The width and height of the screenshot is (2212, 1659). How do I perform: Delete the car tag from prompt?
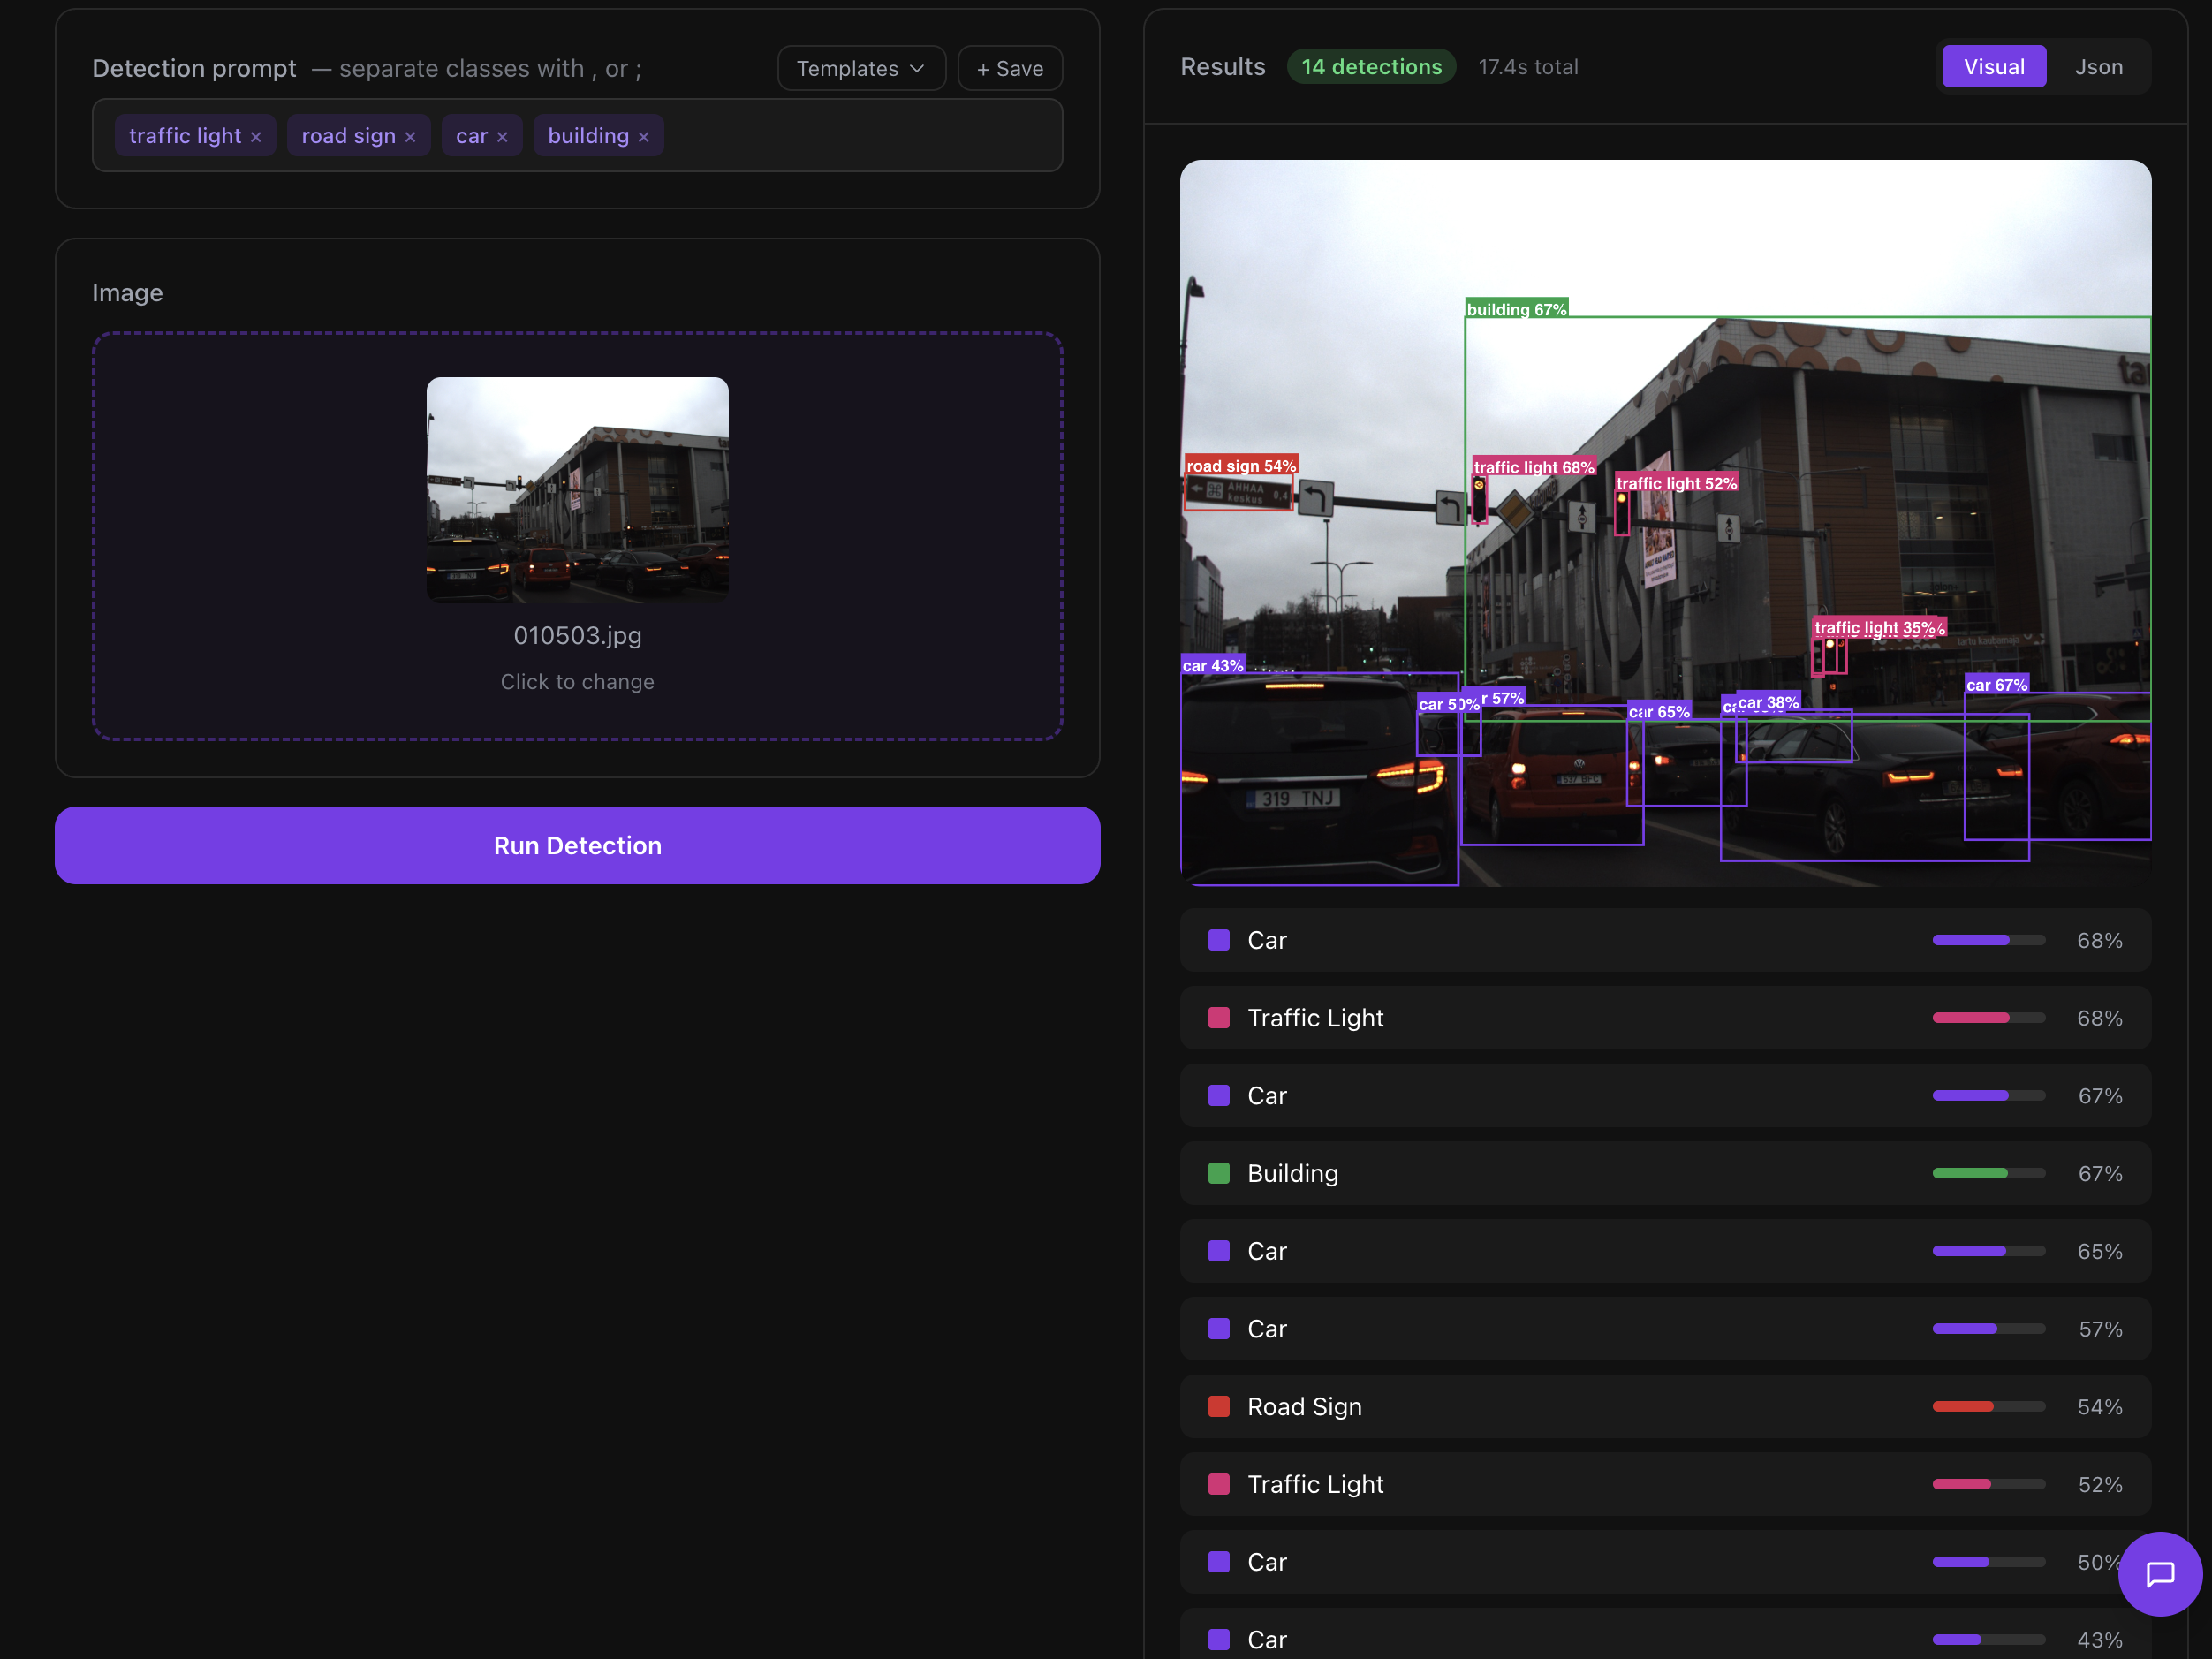[502, 137]
